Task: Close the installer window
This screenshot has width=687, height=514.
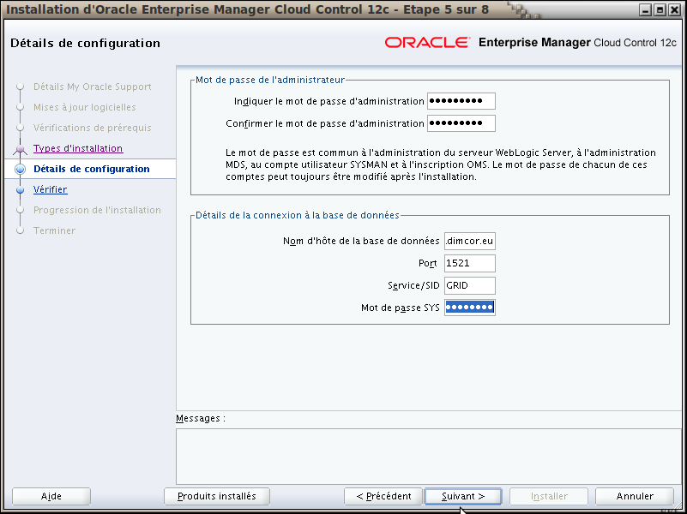Action: 674,9
